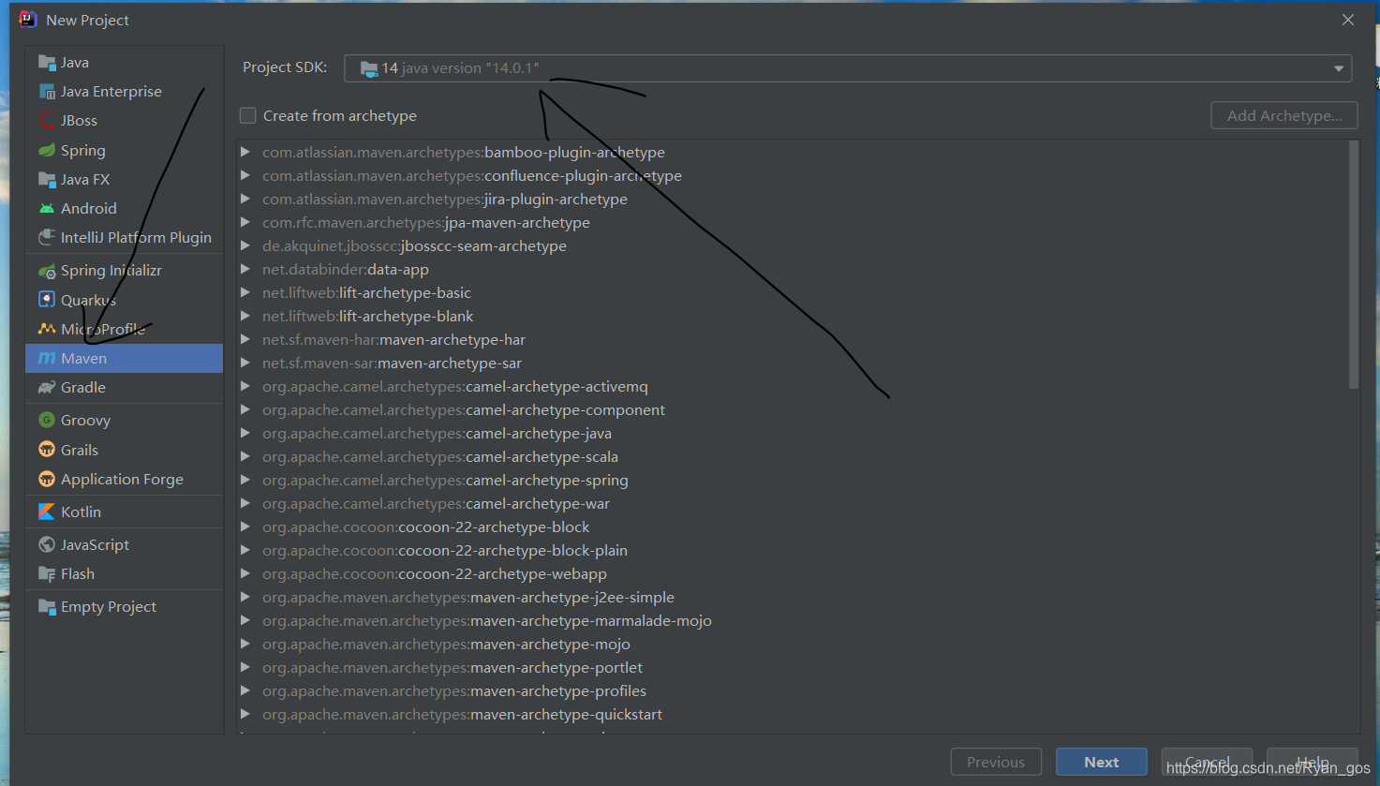Click the Empty Project folder icon

click(x=47, y=607)
